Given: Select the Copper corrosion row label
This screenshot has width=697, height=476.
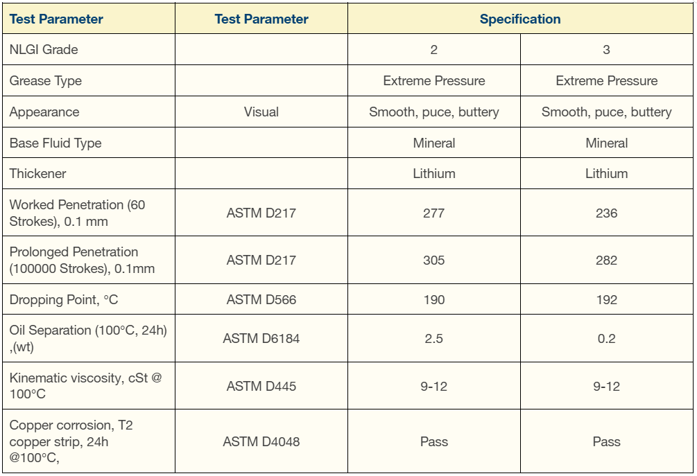Looking at the screenshot, I should 71,441.
